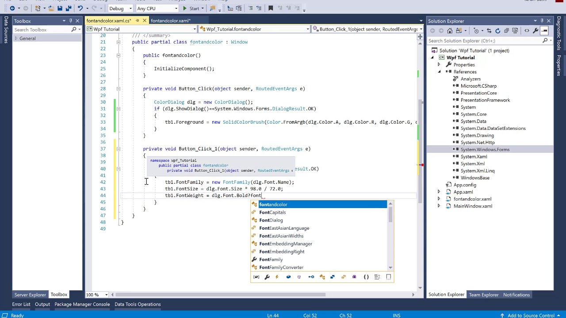Switch to the fontandcolor.xaml* tab
Screen dimensions: 566x318
point(170,21)
